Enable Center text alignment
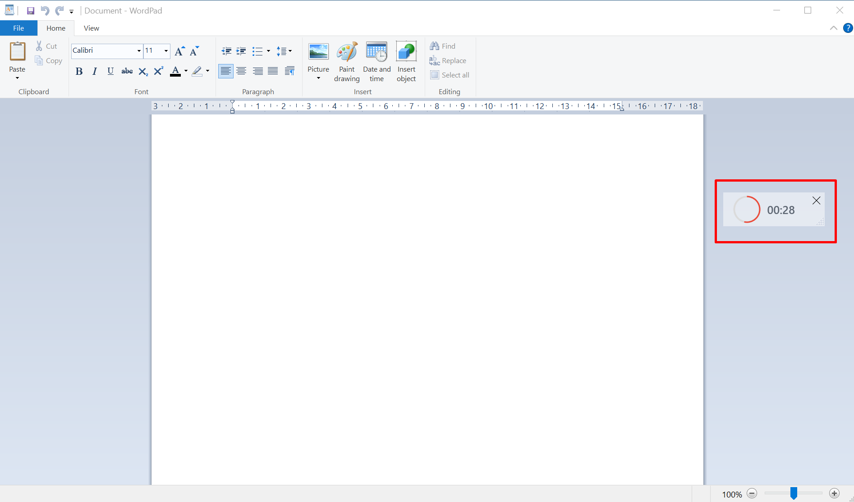The image size is (854, 502). click(x=242, y=71)
